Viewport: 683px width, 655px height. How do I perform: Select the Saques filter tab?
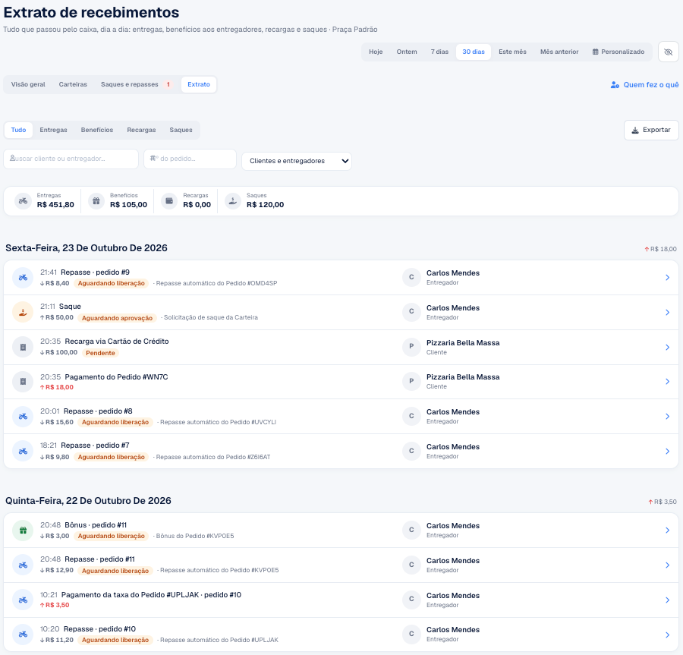tap(181, 130)
